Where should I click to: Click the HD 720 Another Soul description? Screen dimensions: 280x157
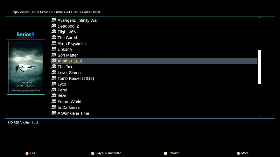pos(23,122)
